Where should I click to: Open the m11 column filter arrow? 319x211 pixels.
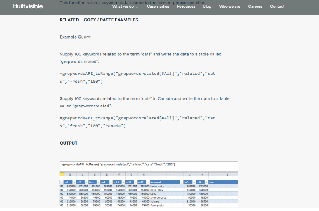pyautogui.click(x=136, y=182)
